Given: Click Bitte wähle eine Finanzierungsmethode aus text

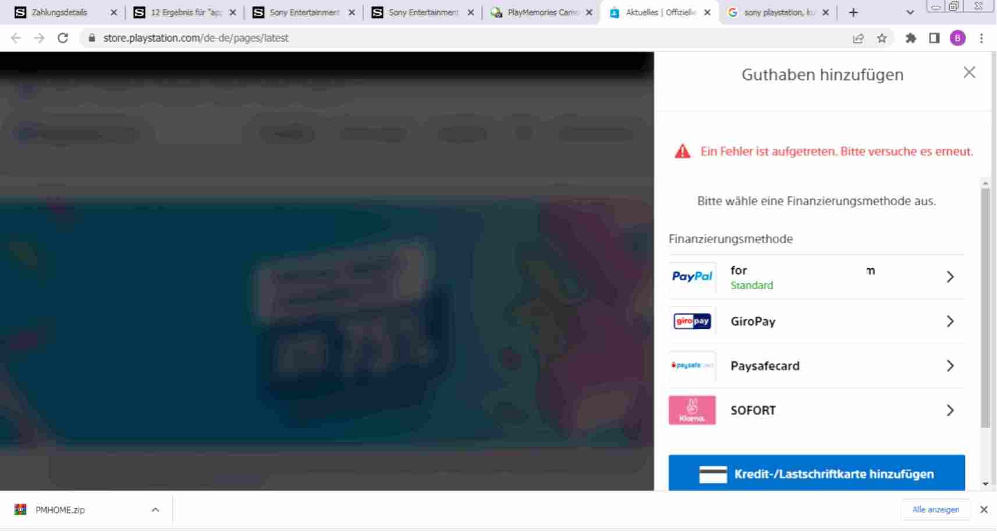Looking at the screenshot, I should tap(817, 201).
